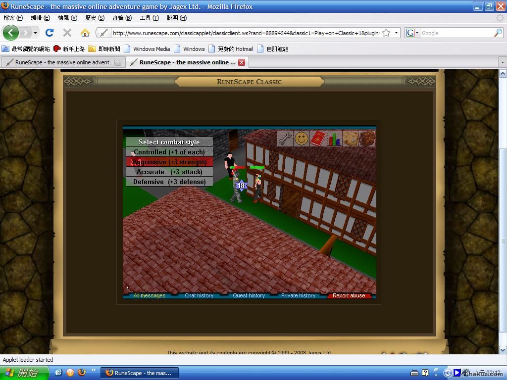The width and height of the screenshot is (507, 380).
Task: Click the Report abuse button
Action: tap(349, 296)
